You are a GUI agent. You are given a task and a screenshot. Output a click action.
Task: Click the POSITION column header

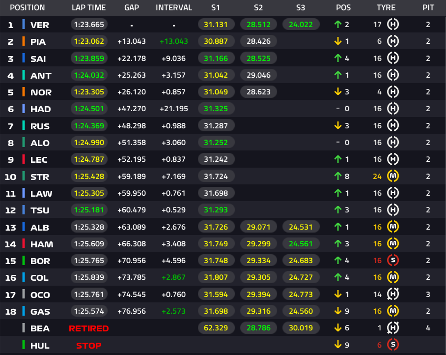[28, 8]
